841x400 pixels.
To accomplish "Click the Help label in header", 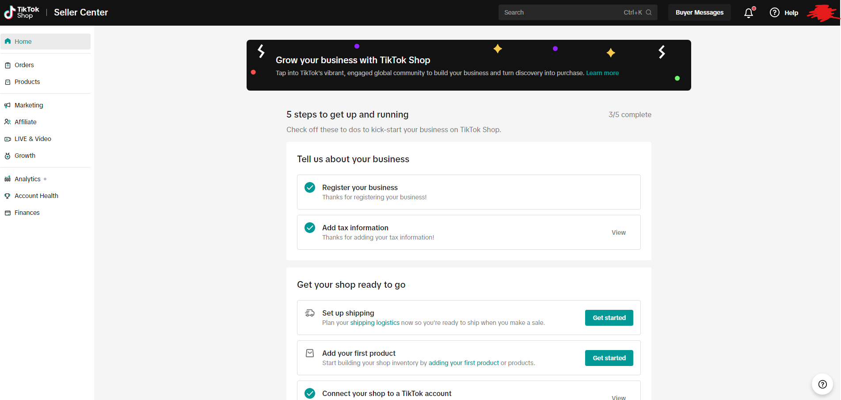I will point(791,13).
